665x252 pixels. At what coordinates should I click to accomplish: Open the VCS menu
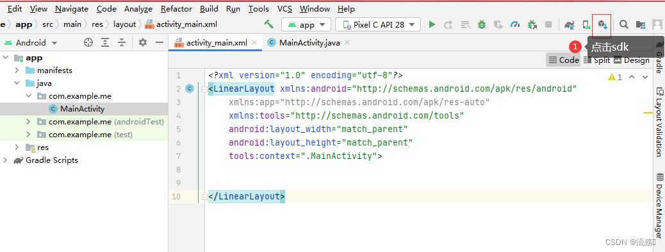pos(284,9)
